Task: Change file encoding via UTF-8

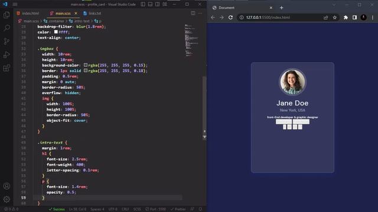Action: click(113, 209)
